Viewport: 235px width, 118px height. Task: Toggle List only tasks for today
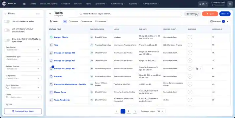[7, 21]
